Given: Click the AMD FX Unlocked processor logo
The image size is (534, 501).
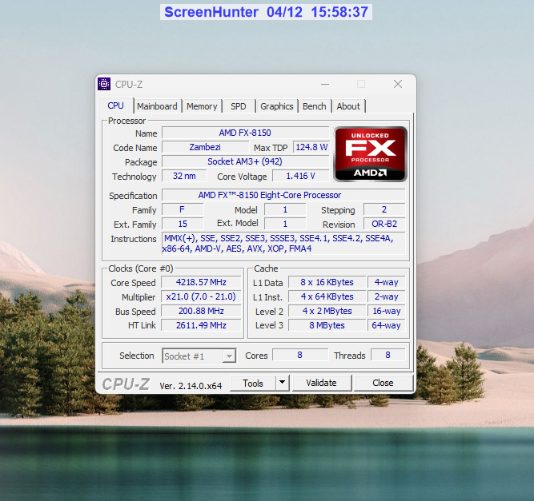Looking at the screenshot, I should pyautogui.click(x=371, y=154).
